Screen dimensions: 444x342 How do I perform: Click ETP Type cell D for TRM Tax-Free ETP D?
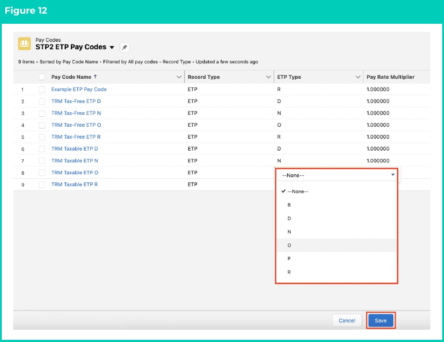point(279,101)
